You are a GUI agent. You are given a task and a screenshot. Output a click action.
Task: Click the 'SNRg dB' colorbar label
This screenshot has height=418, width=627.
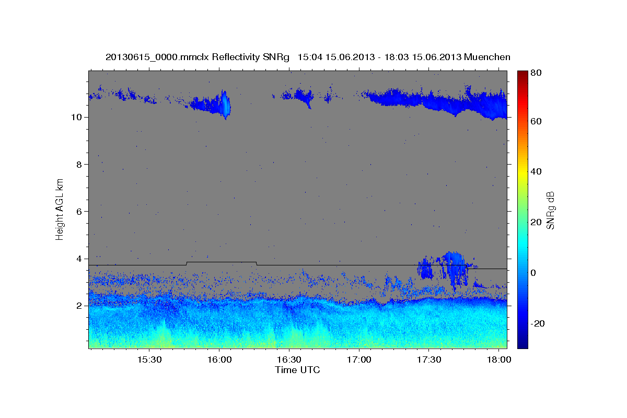[x=550, y=211]
